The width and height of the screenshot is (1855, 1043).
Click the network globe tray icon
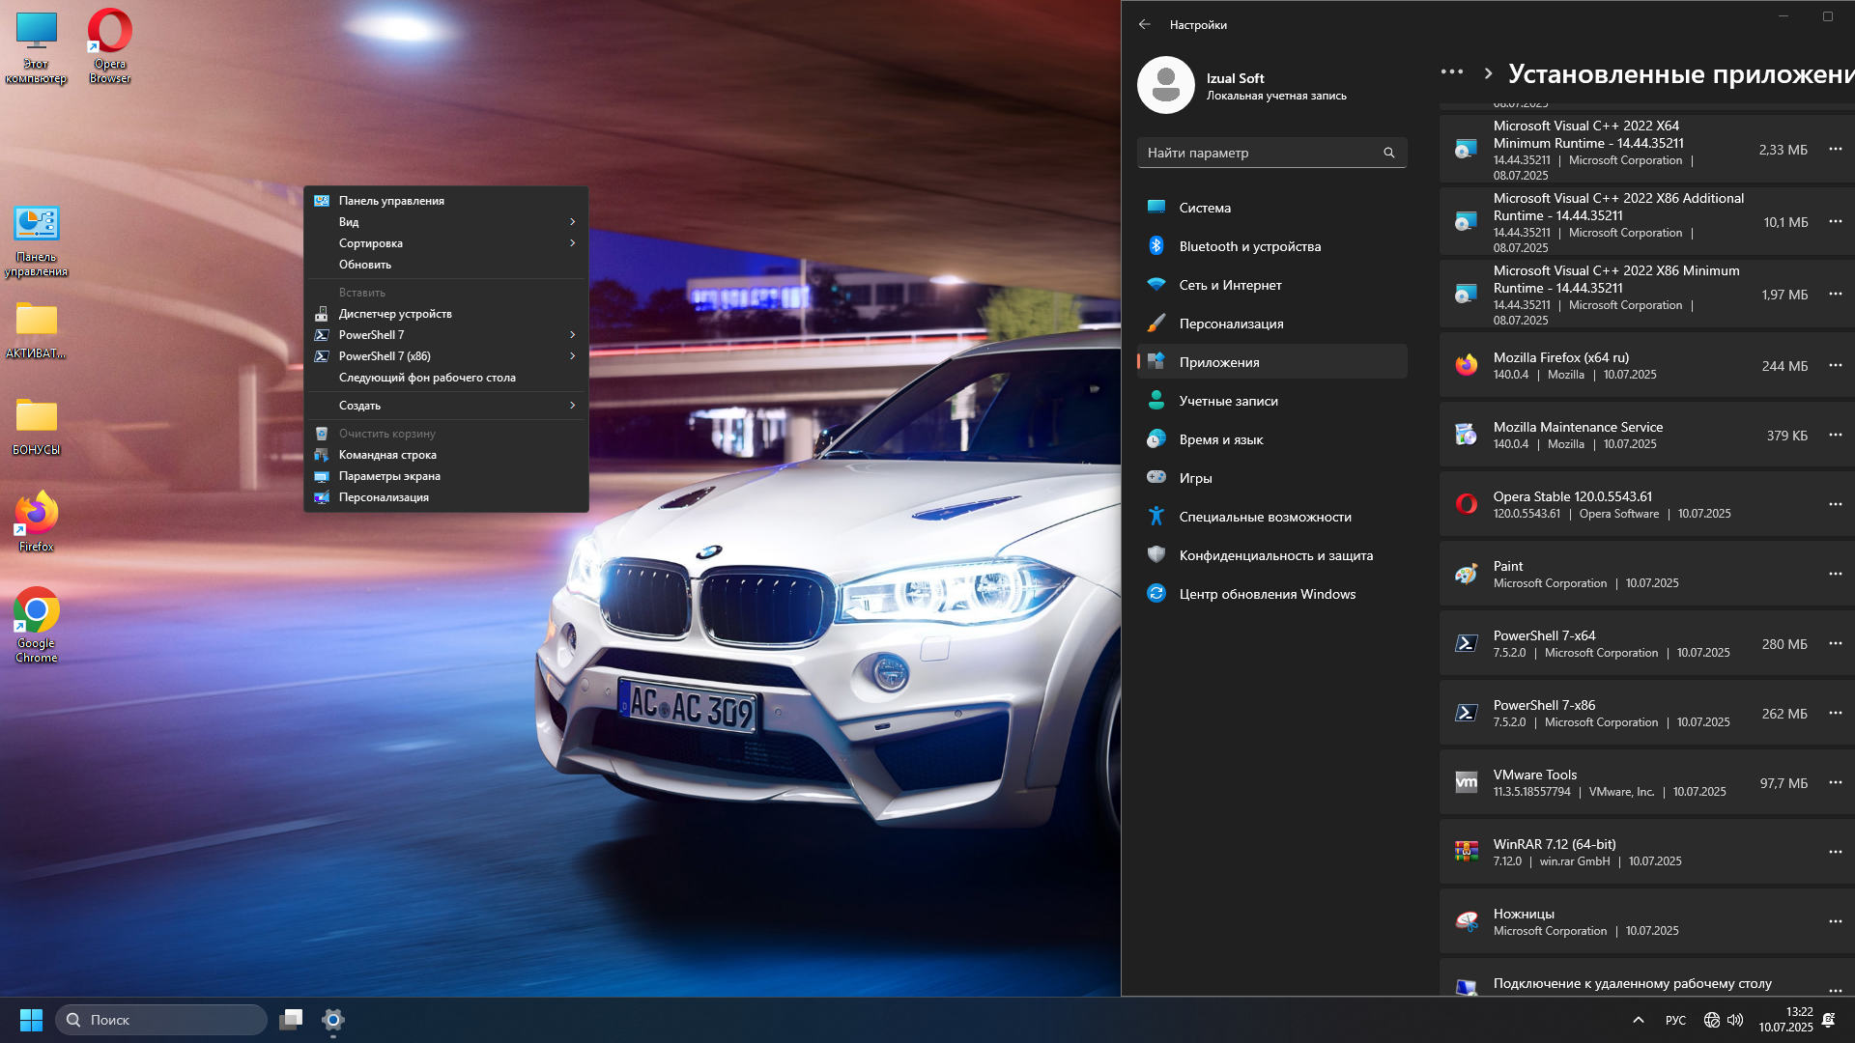(1711, 1020)
